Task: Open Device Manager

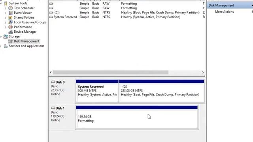Action: pyautogui.click(x=25, y=32)
